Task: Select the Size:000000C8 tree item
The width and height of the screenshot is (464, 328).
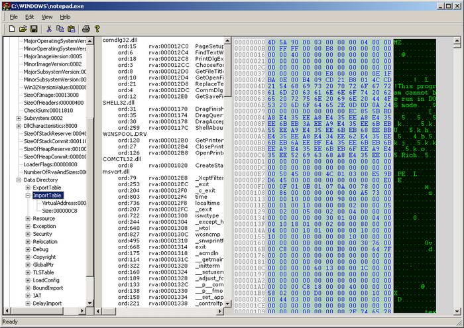Action: pyautogui.click(x=60, y=211)
